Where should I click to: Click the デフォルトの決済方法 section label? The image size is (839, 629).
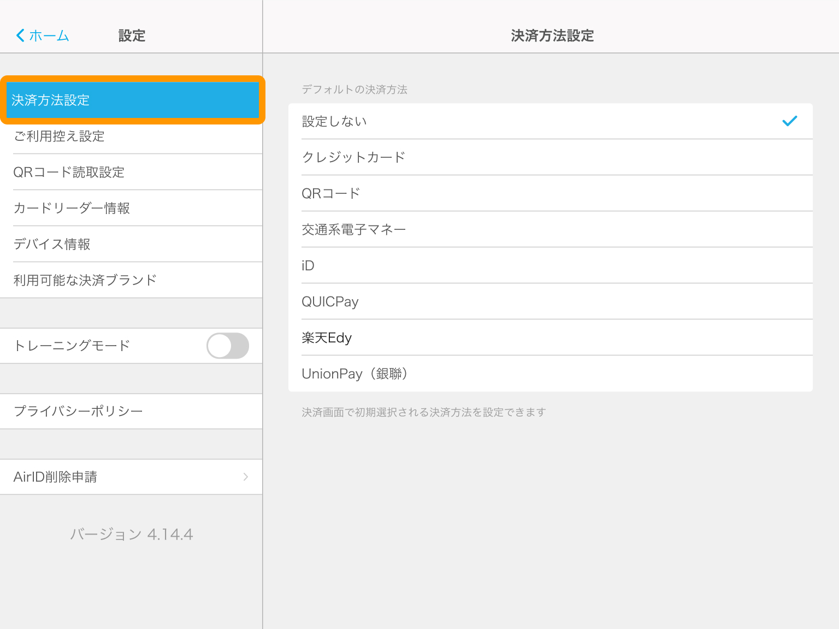(354, 90)
